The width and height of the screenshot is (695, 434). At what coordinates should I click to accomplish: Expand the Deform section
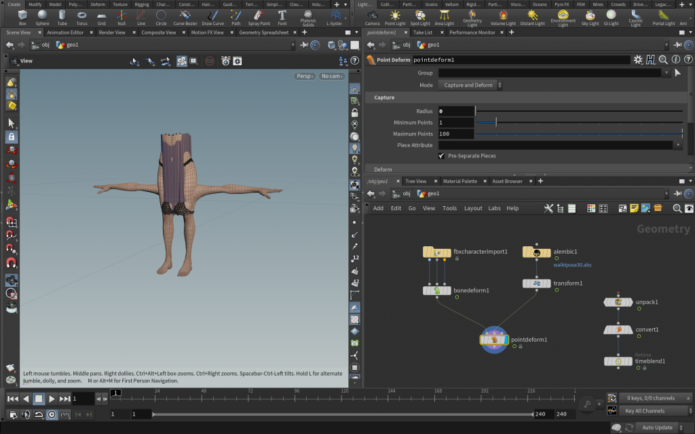click(383, 169)
